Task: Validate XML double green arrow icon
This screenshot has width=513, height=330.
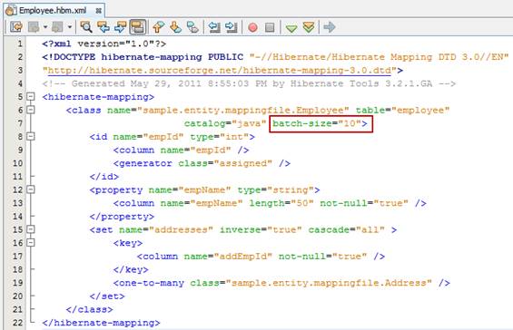Action: click(x=309, y=27)
